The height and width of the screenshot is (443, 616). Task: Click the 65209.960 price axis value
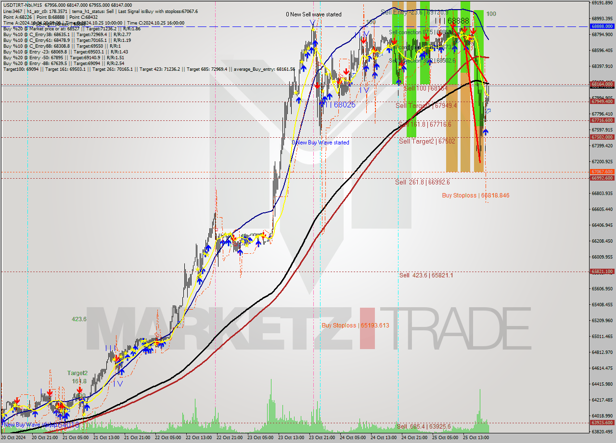tap(602, 320)
